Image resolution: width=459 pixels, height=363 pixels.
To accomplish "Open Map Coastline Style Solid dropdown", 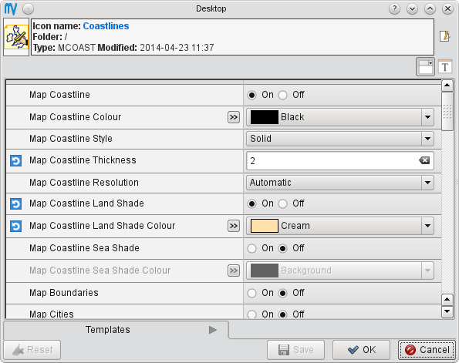I will click(x=340, y=139).
